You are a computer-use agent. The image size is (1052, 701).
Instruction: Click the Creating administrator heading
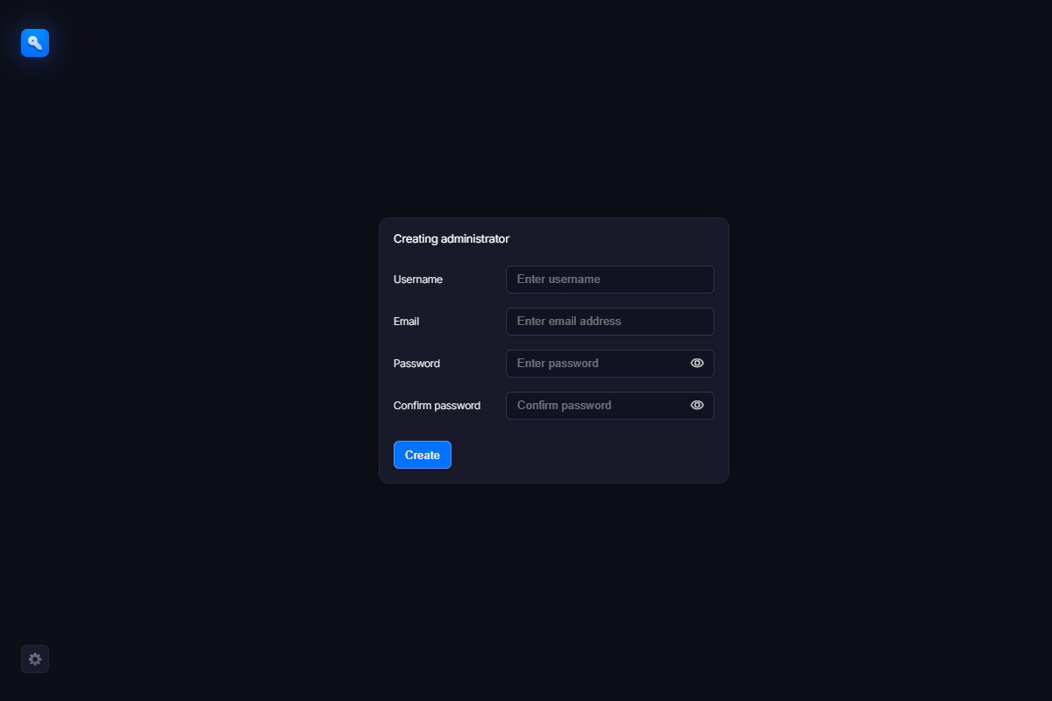451,239
